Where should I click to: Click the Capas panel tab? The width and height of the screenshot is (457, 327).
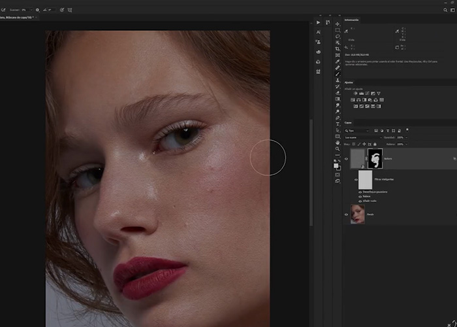pyautogui.click(x=349, y=122)
